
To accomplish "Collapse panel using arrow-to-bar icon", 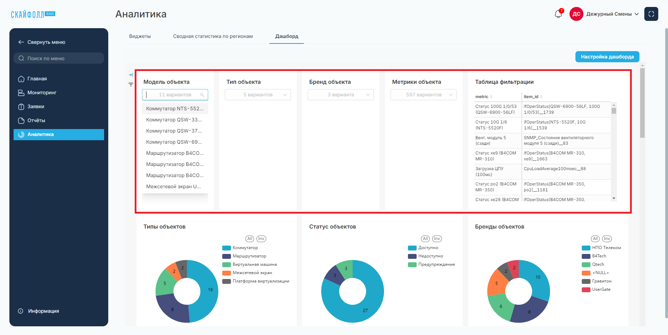I will pyautogui.click(x=131, y=75).
